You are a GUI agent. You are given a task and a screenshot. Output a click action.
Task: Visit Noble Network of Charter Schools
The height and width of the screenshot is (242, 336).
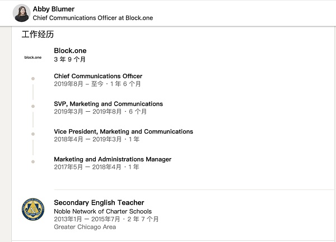point(102,212)
